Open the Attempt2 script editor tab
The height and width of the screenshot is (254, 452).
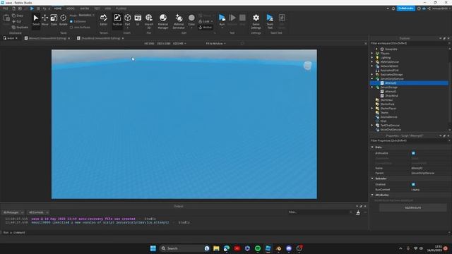[47, 38]
